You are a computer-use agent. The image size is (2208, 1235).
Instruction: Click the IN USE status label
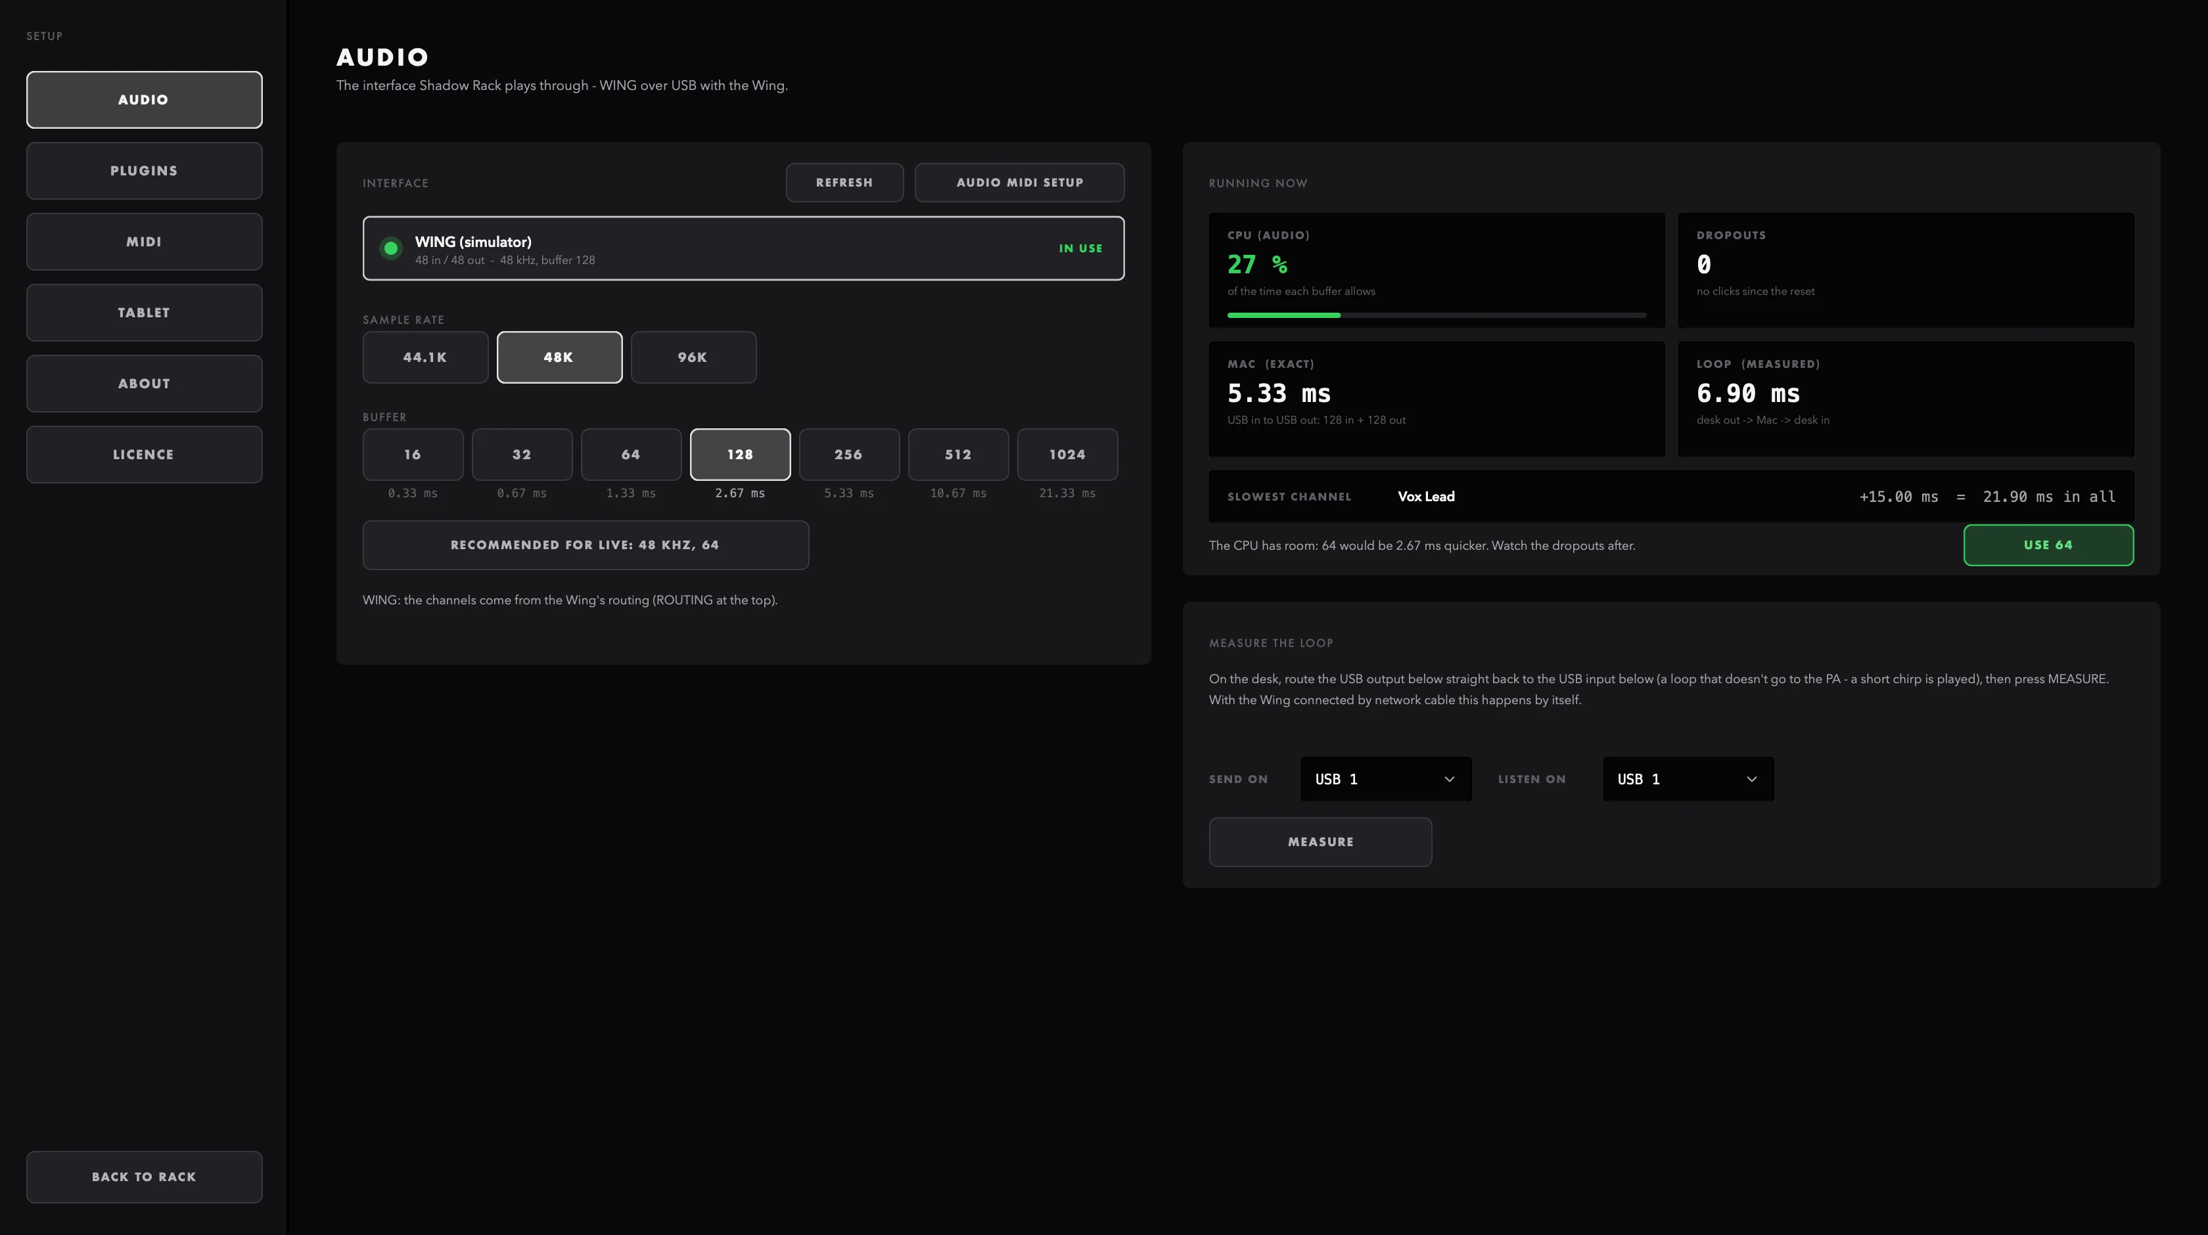1081,248
